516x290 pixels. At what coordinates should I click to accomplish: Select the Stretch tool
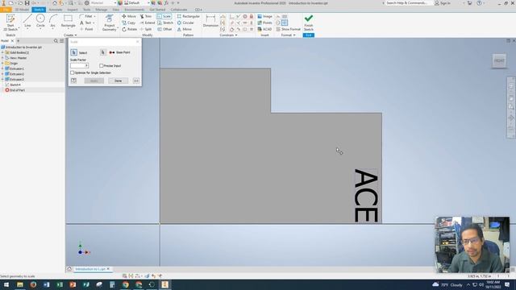coord(165,23)
